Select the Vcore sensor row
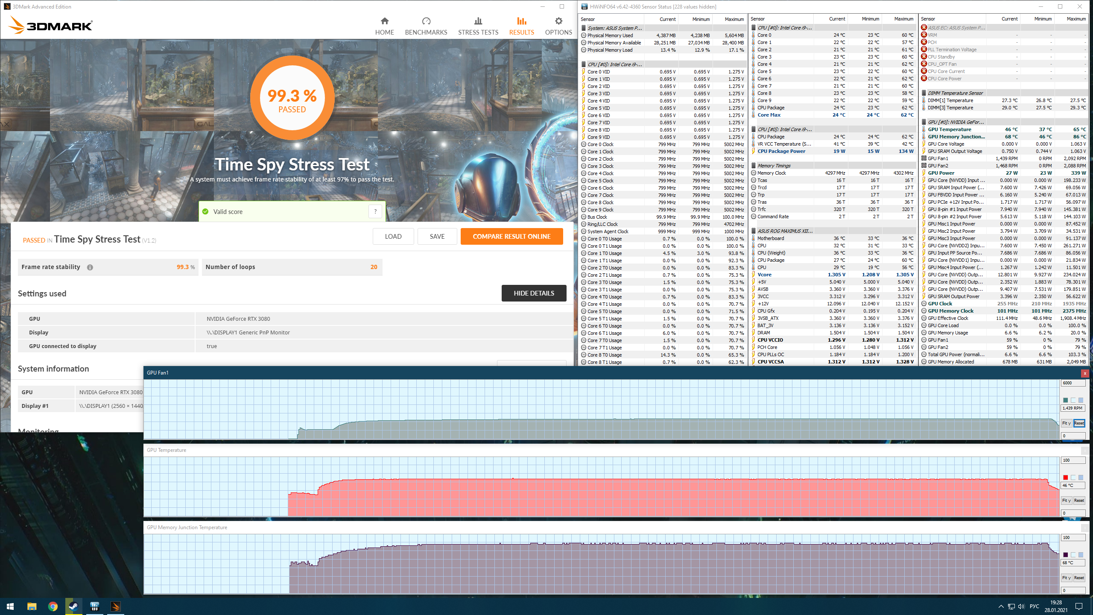The image size is (1093, 615). 833,275
